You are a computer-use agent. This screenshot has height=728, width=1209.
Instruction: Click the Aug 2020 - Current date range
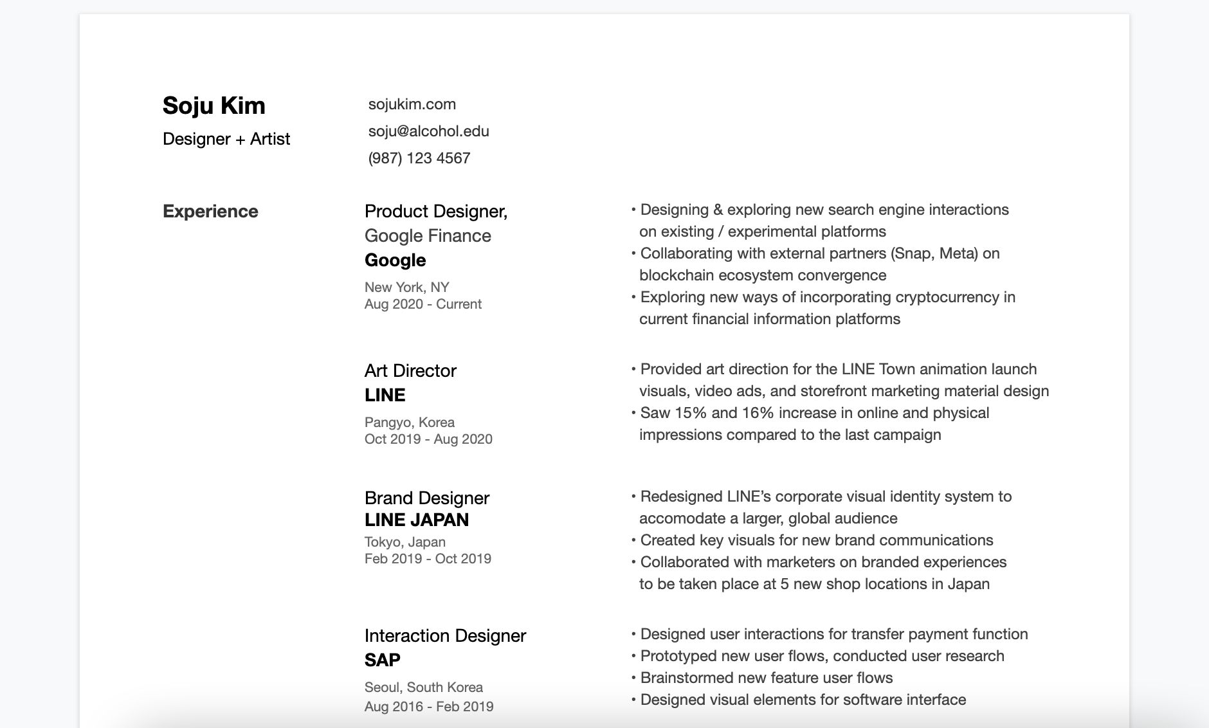tap(423, 304)
